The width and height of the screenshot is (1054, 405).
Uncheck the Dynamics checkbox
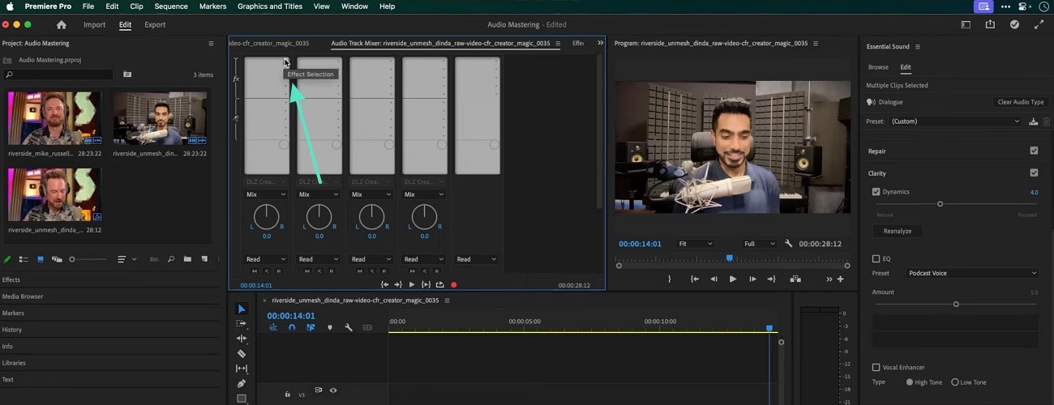tap(876, 192)
